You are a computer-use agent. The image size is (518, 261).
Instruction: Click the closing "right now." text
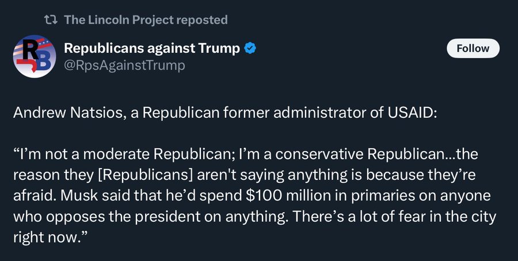tap(51, 237)
